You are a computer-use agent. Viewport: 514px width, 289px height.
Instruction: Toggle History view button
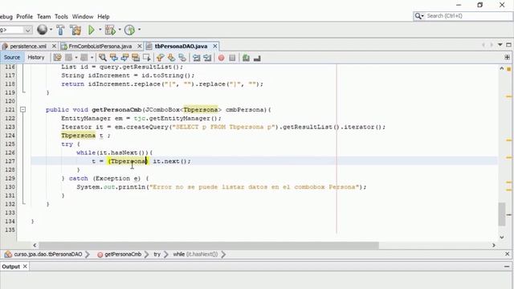(x=36, y=57)
